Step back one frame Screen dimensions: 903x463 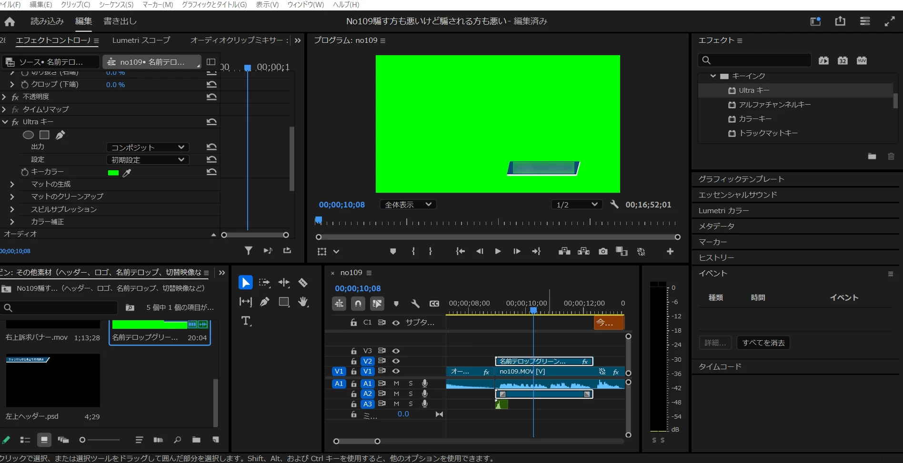[480, 251]
